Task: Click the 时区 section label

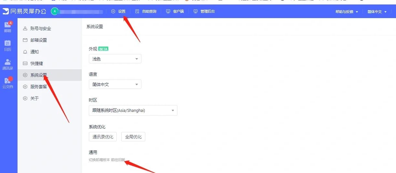Action: pos(93,100)
